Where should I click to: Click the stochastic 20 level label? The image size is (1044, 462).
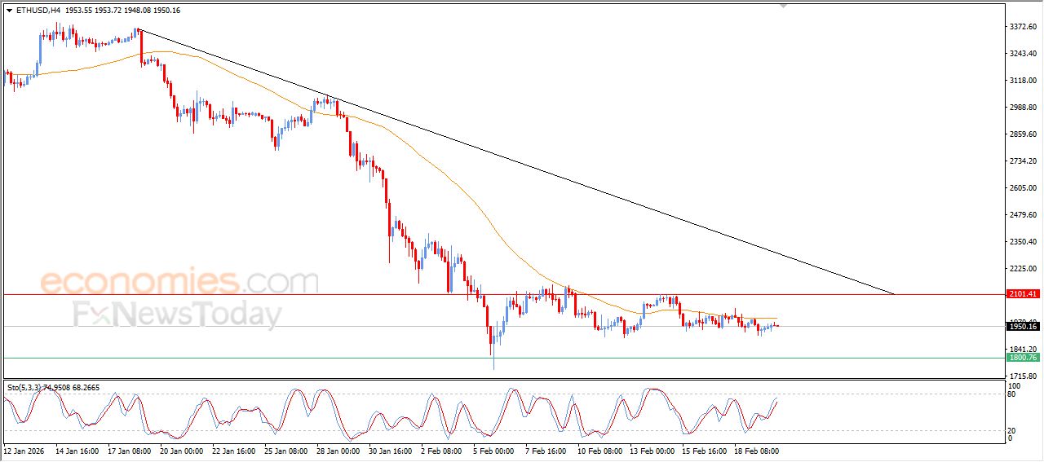point(1012,429)
